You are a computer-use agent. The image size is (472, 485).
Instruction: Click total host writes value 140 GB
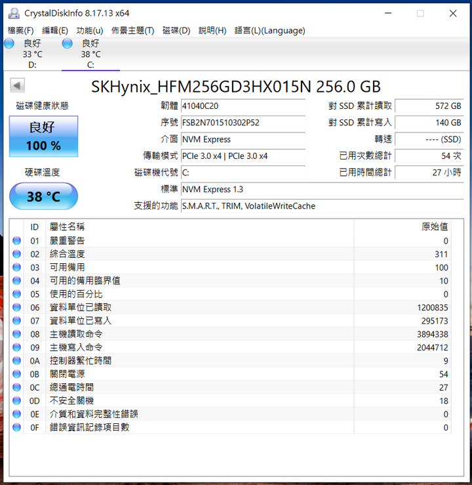[429, 123]
